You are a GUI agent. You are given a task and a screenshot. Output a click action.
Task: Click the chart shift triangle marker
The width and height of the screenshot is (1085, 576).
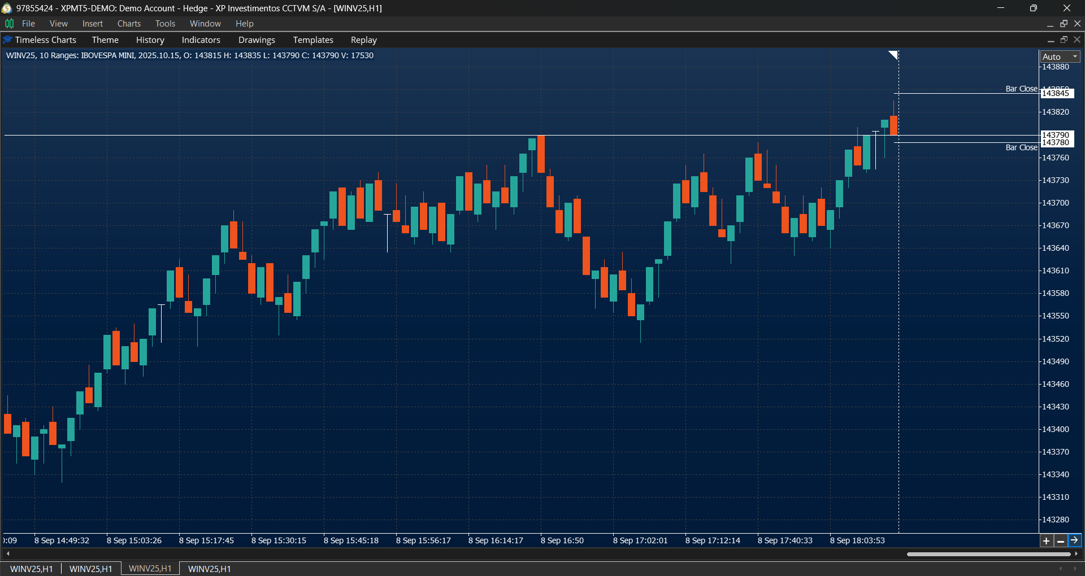(x=893, y=55)
